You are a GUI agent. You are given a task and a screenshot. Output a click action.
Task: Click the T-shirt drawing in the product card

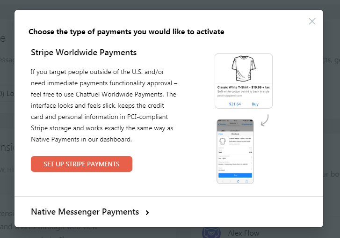tap(243, 69)
